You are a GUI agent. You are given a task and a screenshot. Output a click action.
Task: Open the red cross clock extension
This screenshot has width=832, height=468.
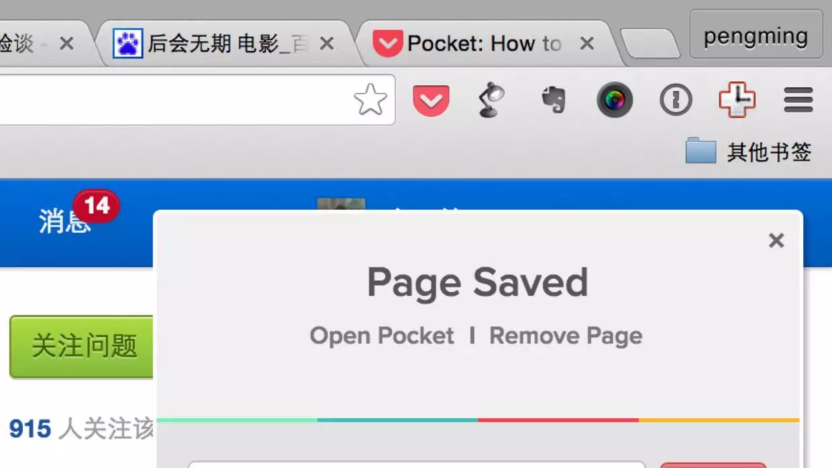pyautogui.click(x=737, y=100)
